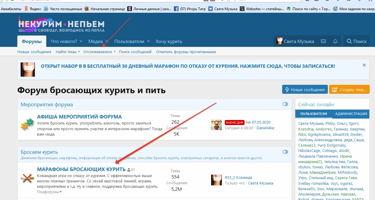The width and height of the screenshot is (375, 200).
Task: Open the Пользователи nav item
Action: [129, 41]
